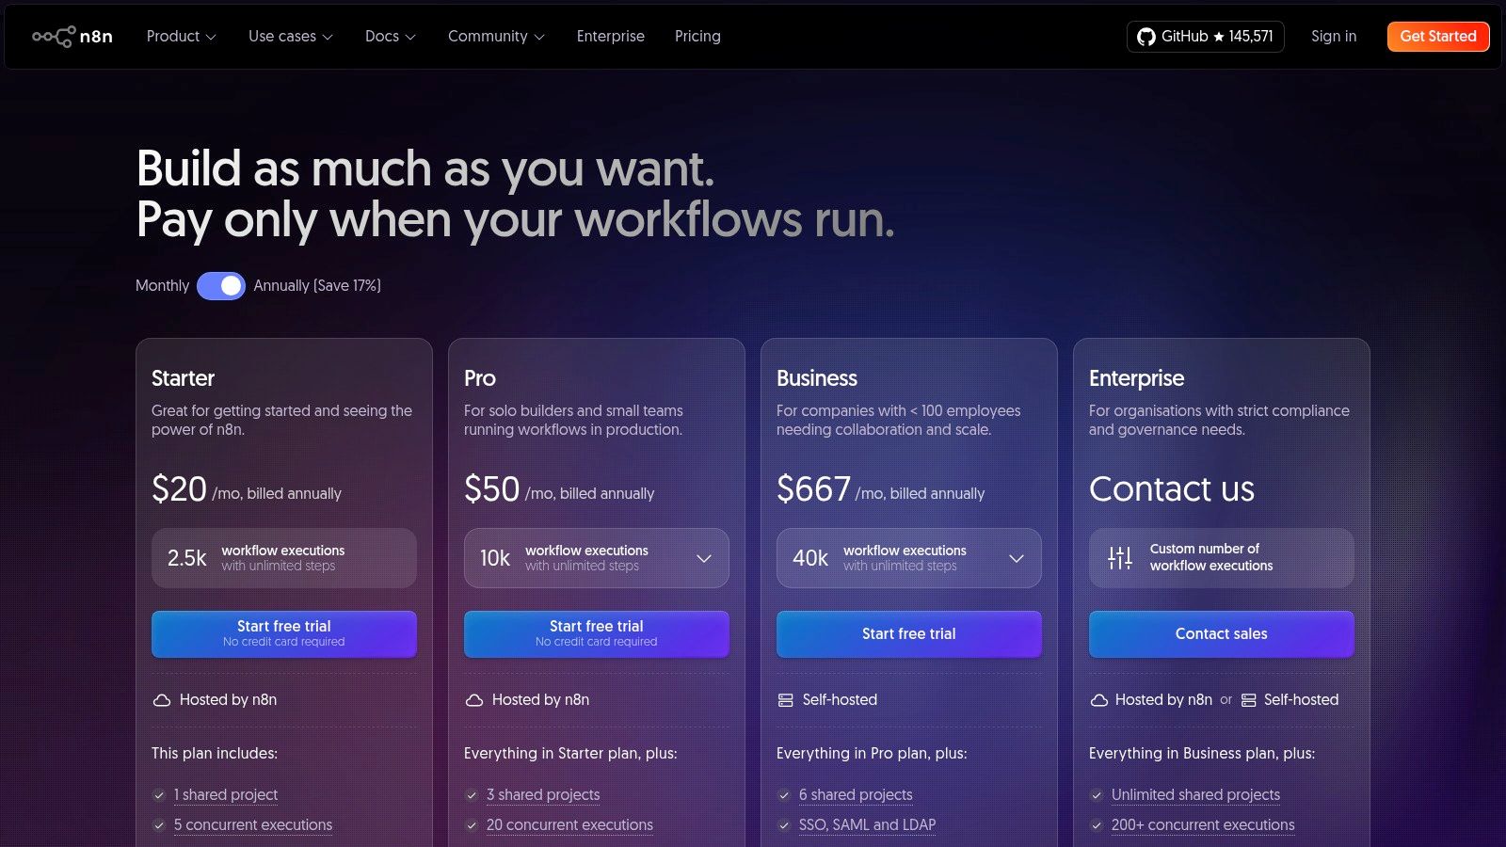Click the Contact us heading
The width and height of the screenshot is (1506, 847).
pos(1172,489)
